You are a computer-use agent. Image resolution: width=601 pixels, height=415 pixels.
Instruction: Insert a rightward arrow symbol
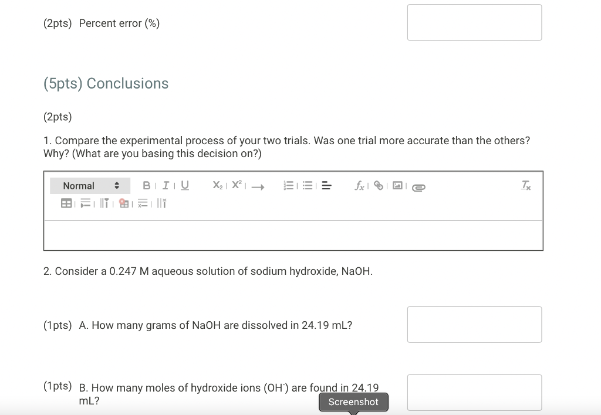pyautogui.click(x=256, y=188)
